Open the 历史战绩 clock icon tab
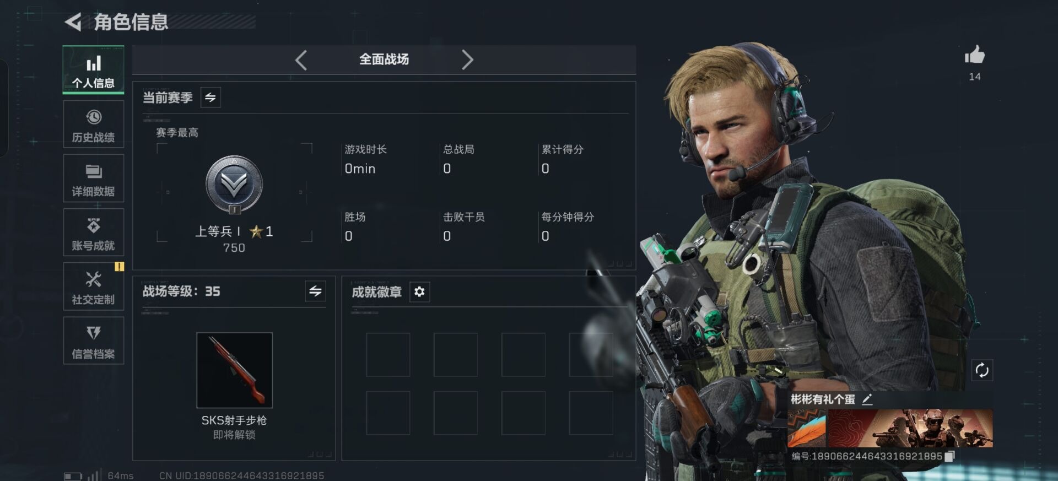 pos(93,125)
